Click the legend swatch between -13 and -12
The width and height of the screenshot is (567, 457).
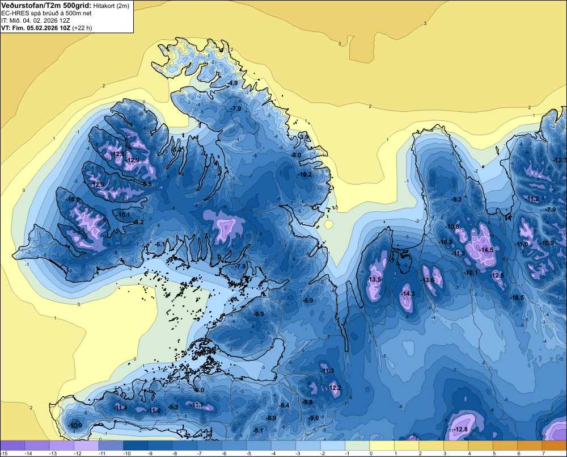pyautogui.click(x=62, y=446)
